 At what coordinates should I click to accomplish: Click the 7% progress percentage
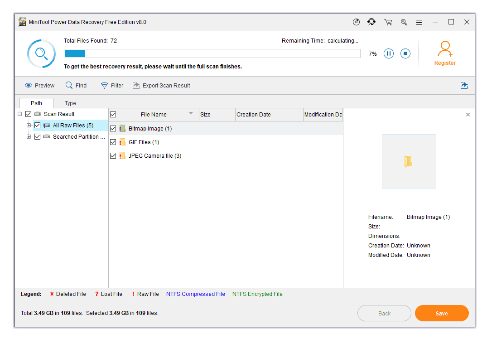(373, 54)
